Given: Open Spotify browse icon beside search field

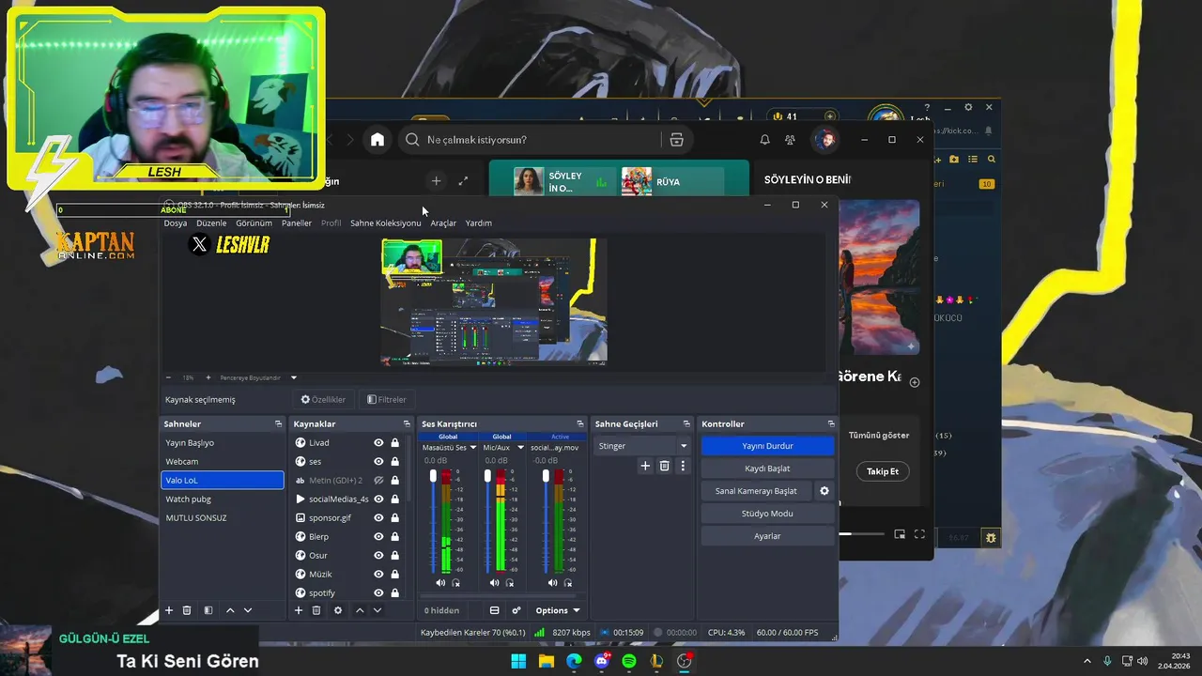Looking at the screenshot, I should pyautogui.click(x=676, y=140).
